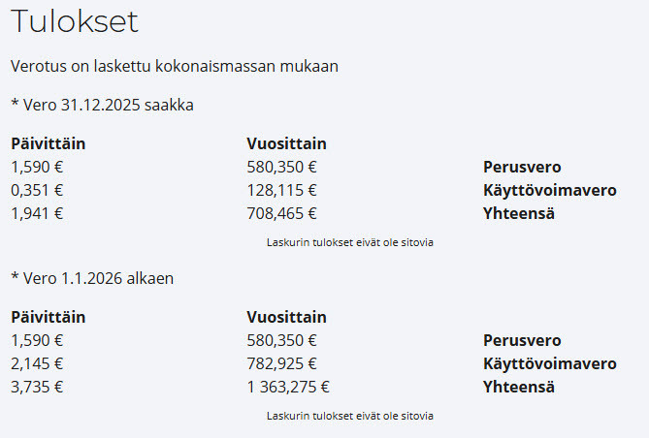This screenshot has width=649, height=438.
Task: Select Yhteensä label in the 2026 table
Action: (519, 388)
